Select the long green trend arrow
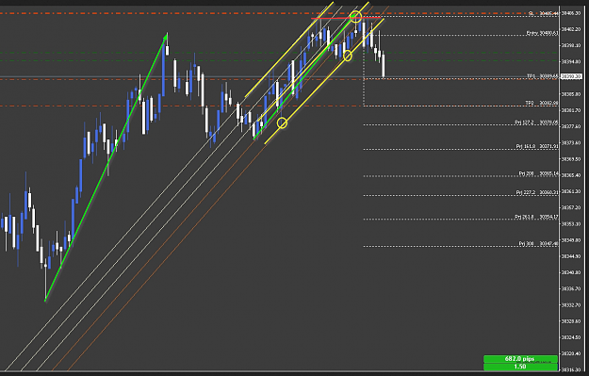Viewport: 589px width, 376px height. tap(106, 167)
